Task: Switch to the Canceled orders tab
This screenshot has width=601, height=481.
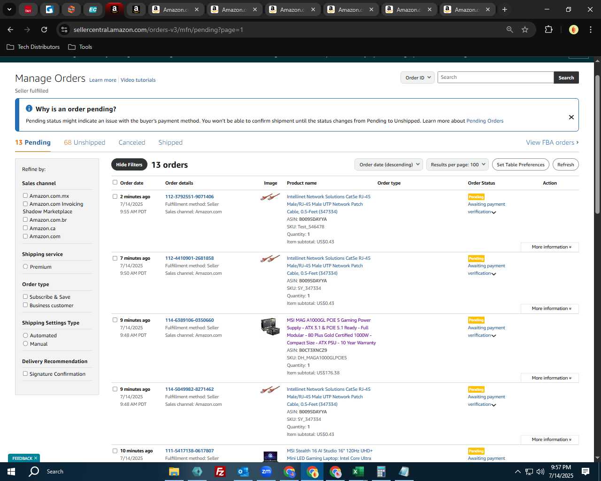Action: pyautogui.click(x=132, y=142)
